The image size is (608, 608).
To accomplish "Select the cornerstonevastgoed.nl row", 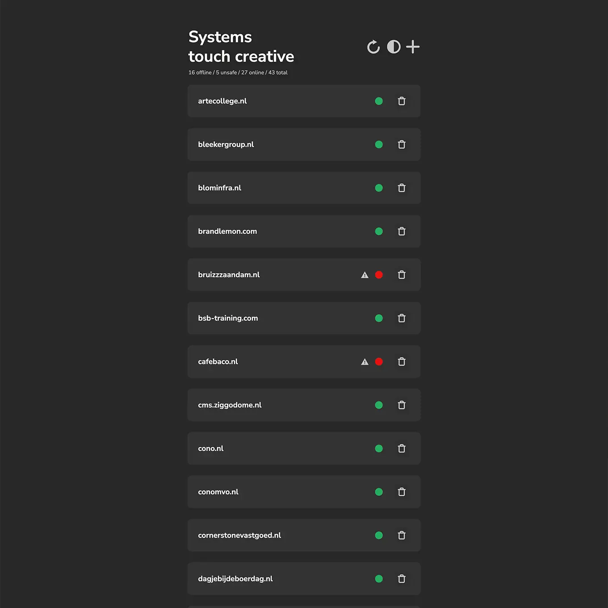I will click(x=239, y=535).
